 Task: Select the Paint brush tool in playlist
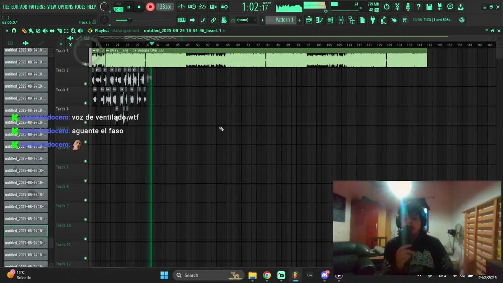[31, 31]
